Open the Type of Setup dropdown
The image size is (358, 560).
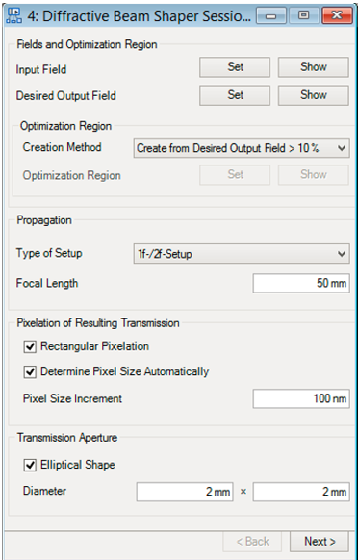[242, 254]
